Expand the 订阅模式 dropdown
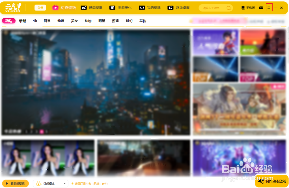 coord(51,183)
